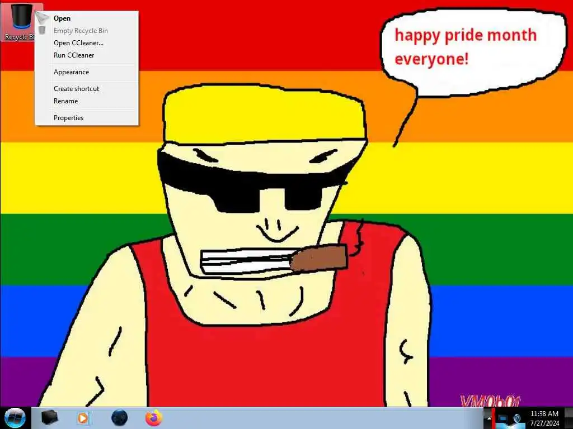Click the volume speaker tray icon
Screen dimensions: 573x429
tap(516, 418)
